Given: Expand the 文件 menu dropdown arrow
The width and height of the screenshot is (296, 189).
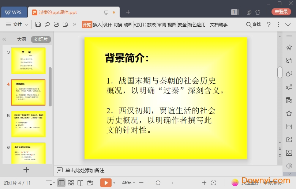Looking at the screenshot, I should (27, 24).
